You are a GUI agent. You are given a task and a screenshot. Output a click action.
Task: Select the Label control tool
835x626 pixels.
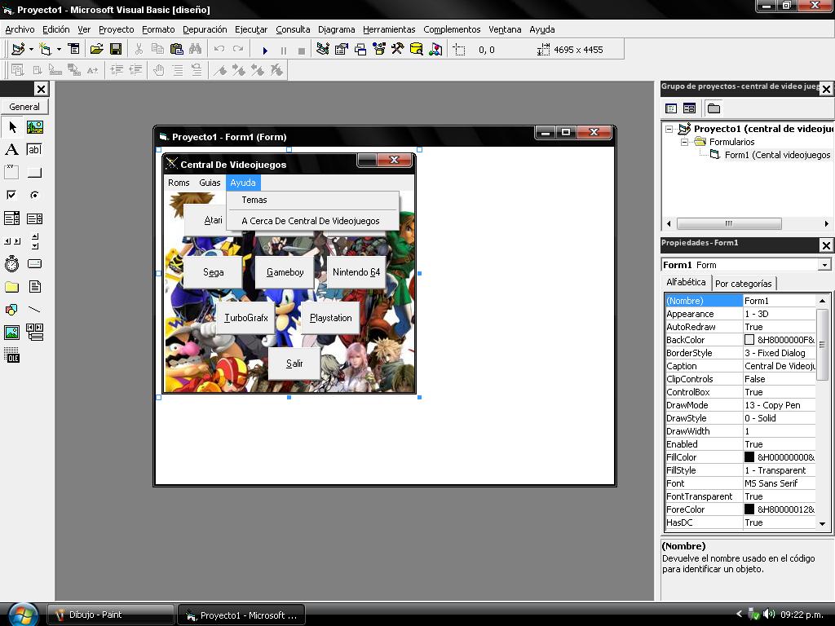11,150
